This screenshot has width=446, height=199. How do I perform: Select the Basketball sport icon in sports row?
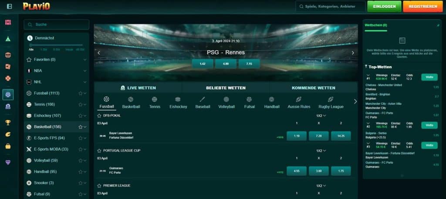pyautogui.click(x=131, y=100)
